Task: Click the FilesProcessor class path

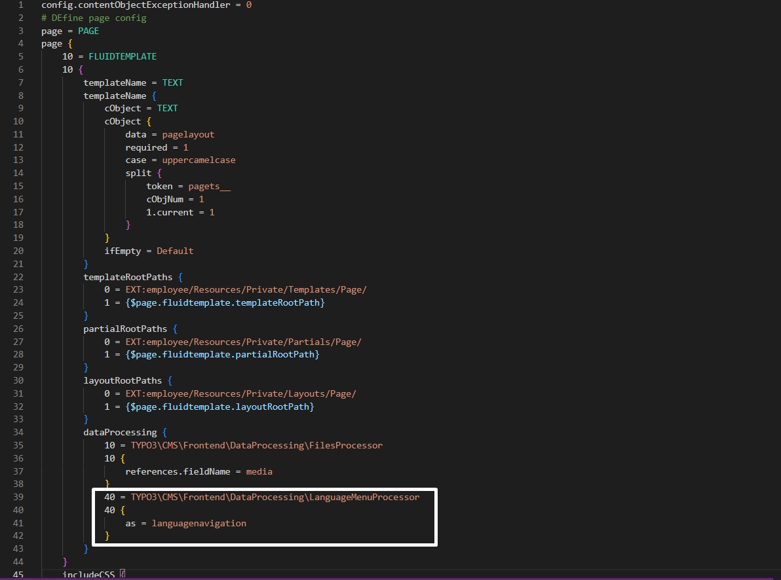Action: pyautogui.click(x=256, y=445)
